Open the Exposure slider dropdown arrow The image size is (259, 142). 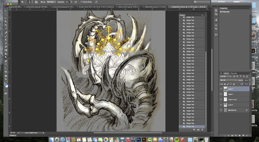click(71, 2)
